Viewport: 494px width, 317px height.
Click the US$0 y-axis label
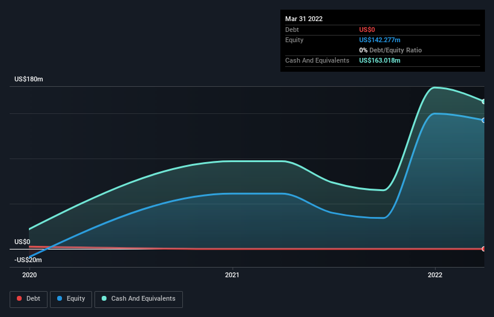[x=22, y=242]
